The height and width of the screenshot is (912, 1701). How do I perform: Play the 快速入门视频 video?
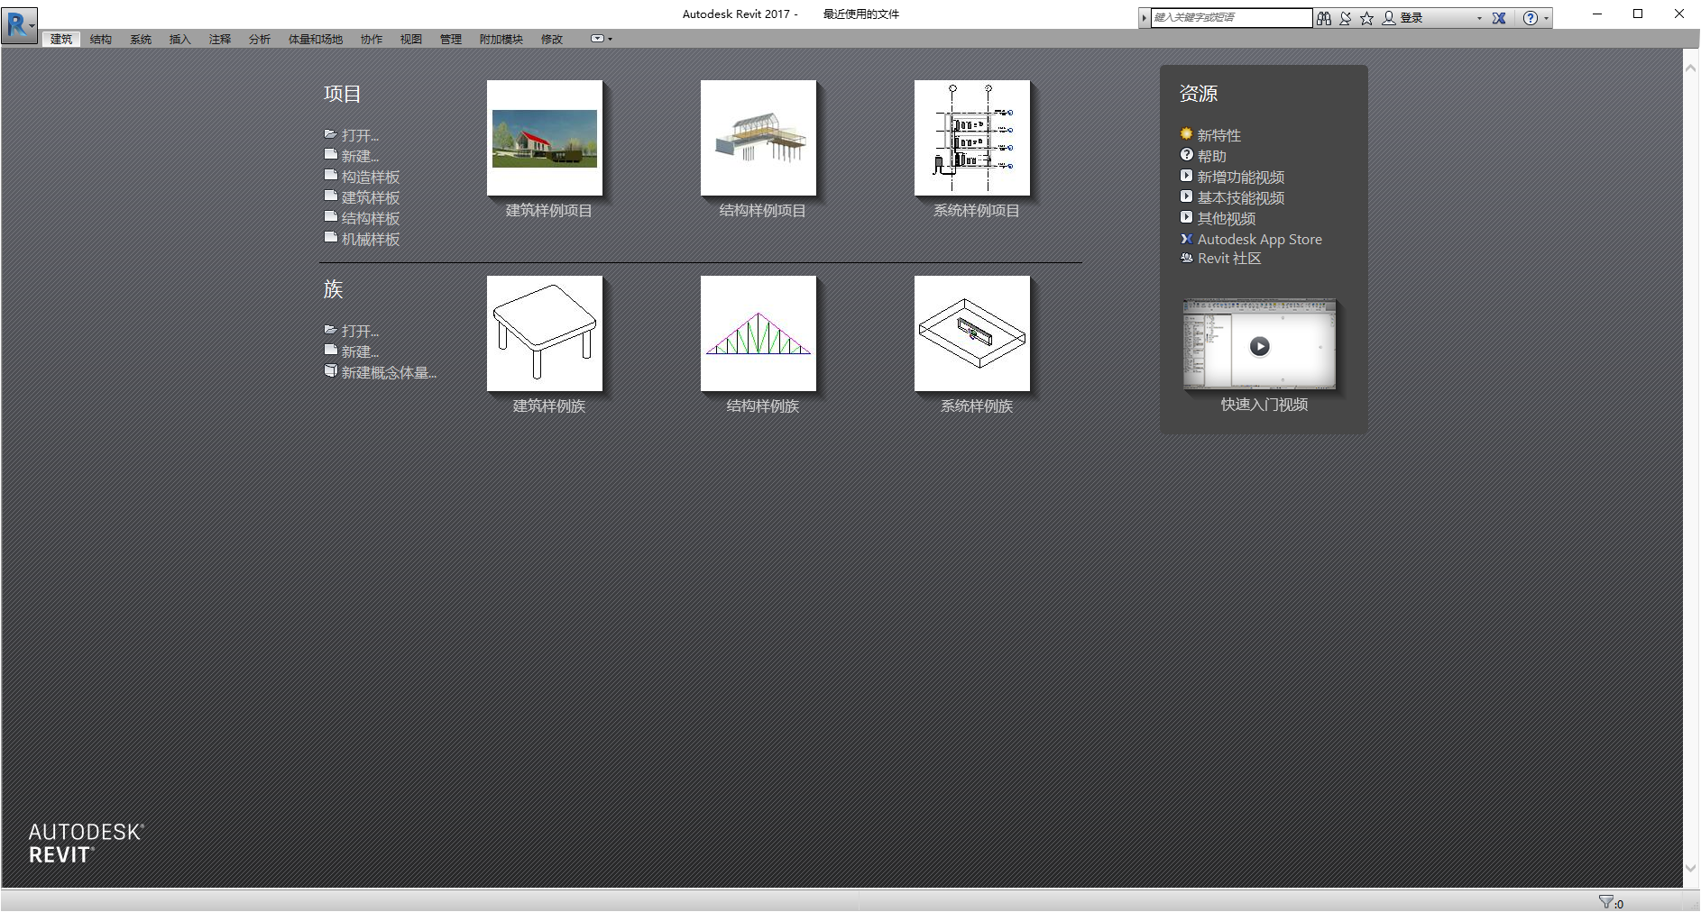1259,346
